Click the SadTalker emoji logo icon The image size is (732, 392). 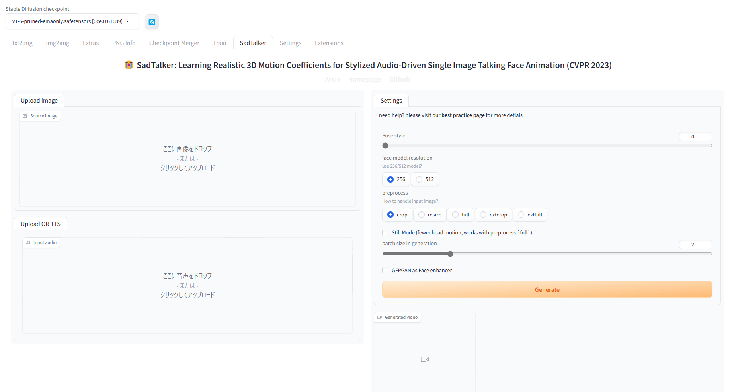tap(129, 65)
